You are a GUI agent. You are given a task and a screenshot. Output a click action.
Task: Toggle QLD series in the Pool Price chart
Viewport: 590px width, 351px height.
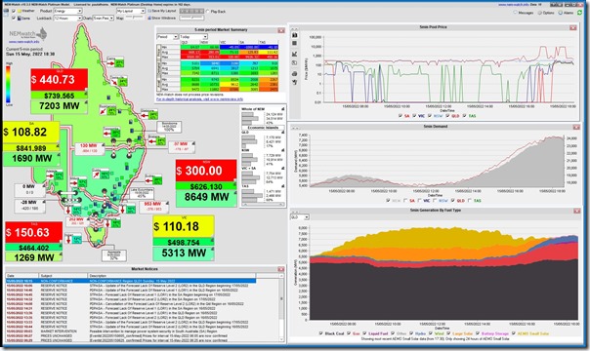click(447, 116)
